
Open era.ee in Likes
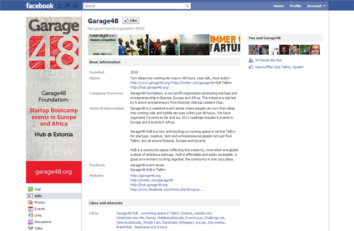tap(200, 223)
